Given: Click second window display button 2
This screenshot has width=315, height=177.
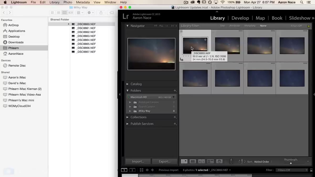Looking at the screenshot, I should (x=132, y=170).
